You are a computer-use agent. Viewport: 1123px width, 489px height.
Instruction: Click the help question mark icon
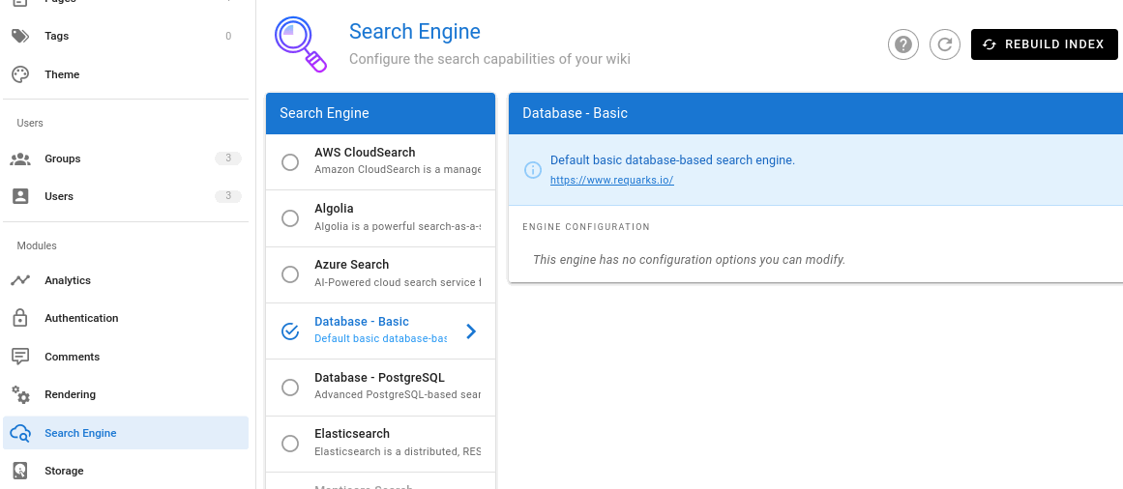[902, 44]
